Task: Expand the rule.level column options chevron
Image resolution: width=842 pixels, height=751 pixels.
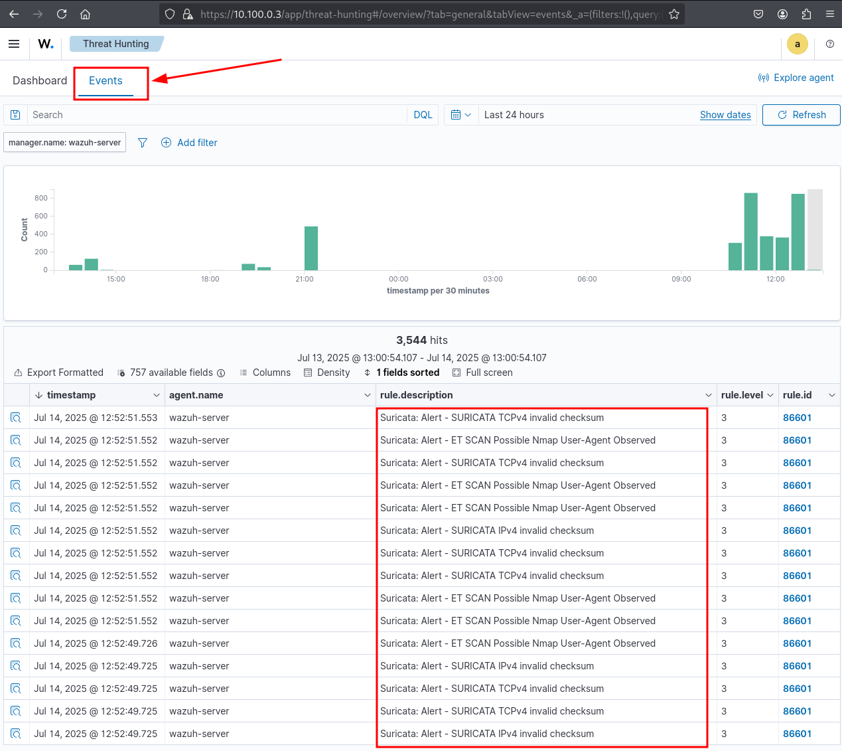Action: point(770,395)
